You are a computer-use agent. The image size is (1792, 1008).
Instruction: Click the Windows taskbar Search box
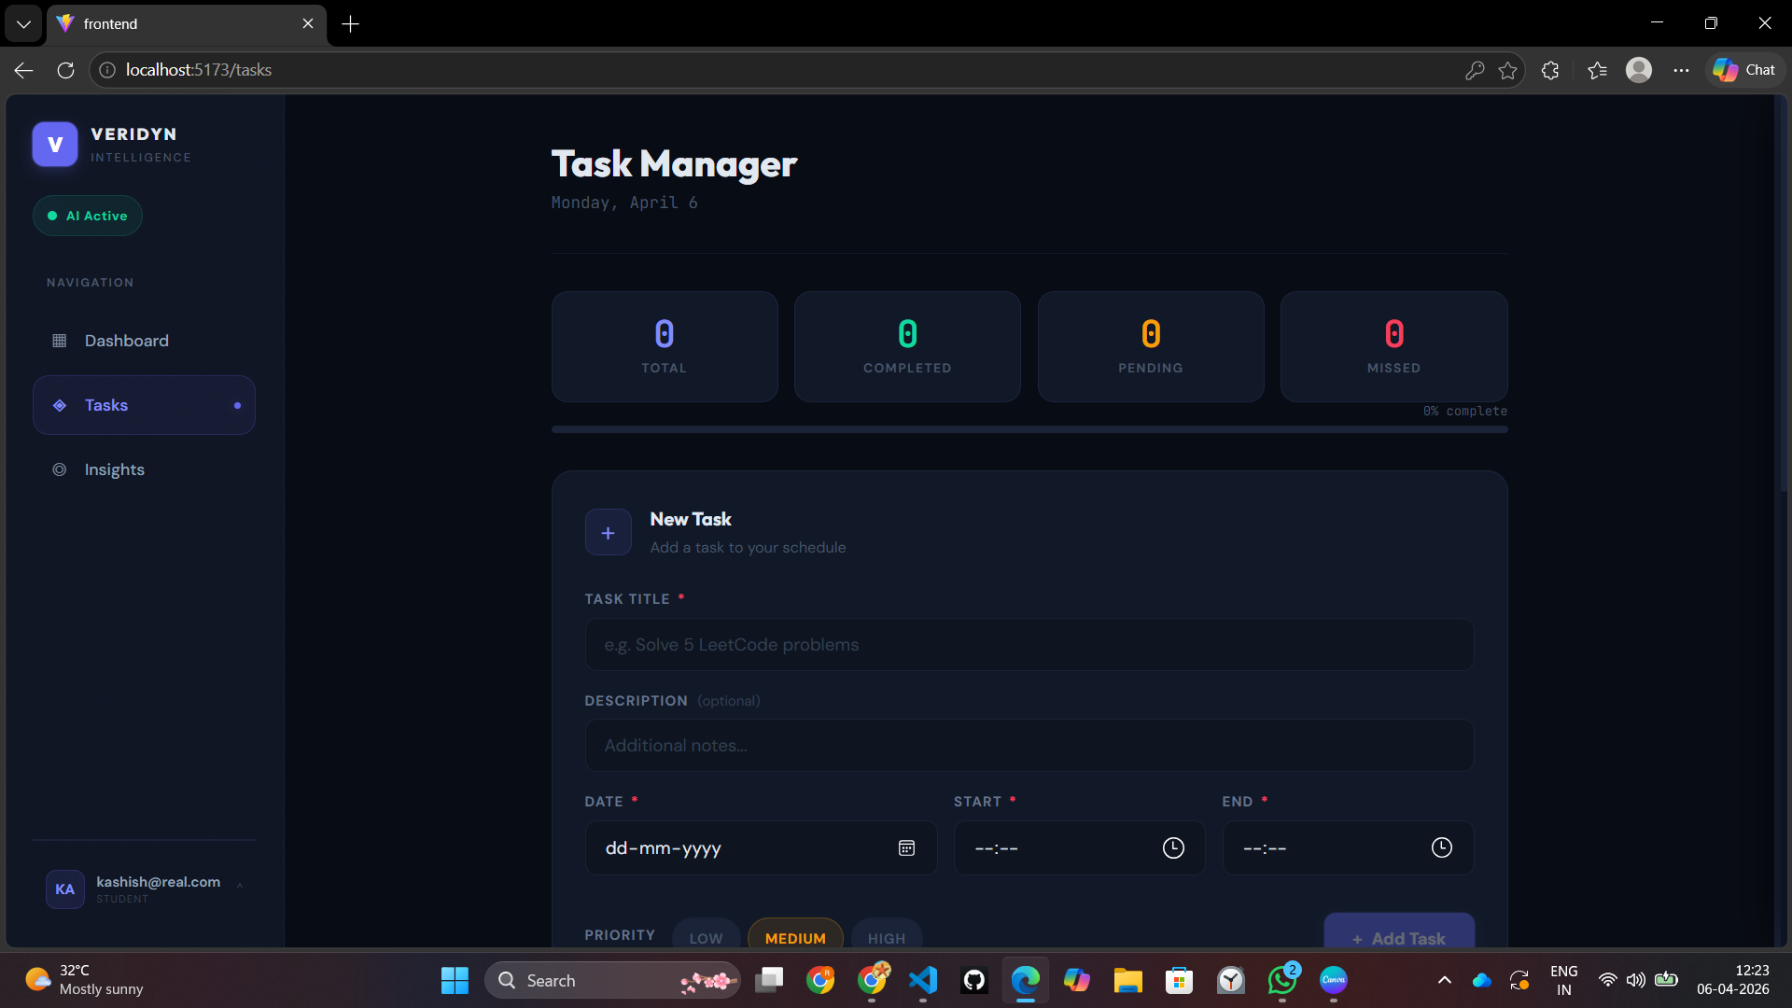(x=612, y=980)
